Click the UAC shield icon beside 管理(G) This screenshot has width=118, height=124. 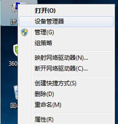tap(24, 32)
